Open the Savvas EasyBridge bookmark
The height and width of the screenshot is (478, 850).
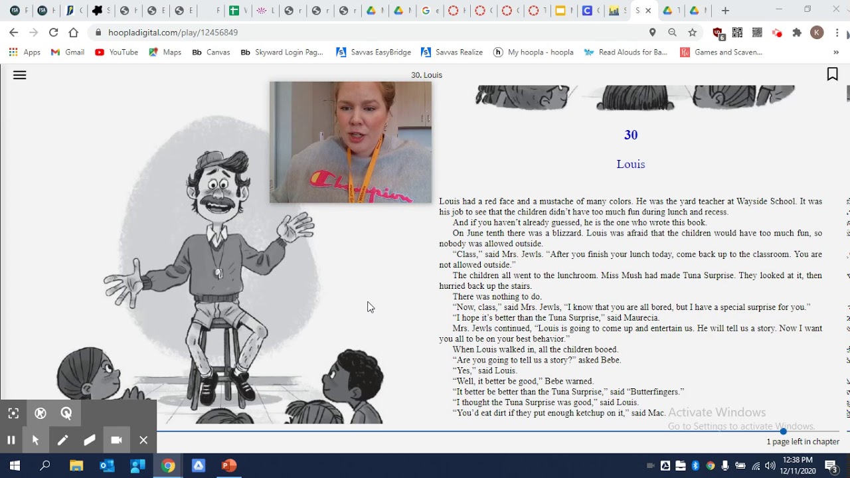[373, 52]
